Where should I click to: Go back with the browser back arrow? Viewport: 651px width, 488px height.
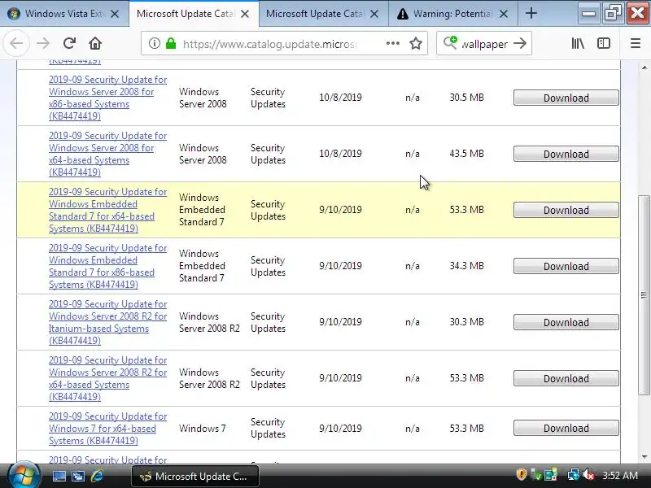tap(16, 43)
